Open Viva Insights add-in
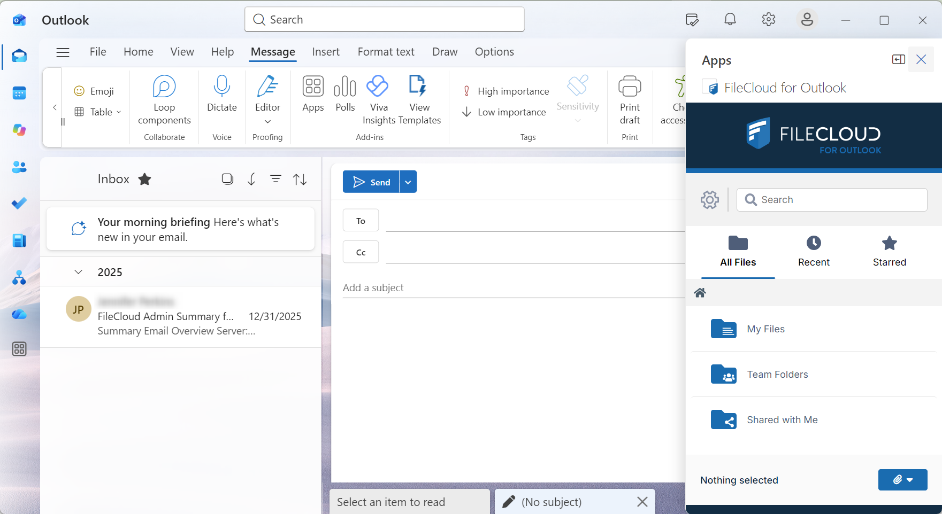942x514 pixels. tap(379, 100)
